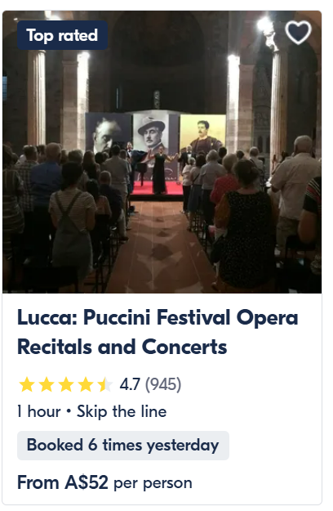Viewport: 333px width, 511px height.
Task: Click the singer in black dress on stage
Action: click(159, 170)
